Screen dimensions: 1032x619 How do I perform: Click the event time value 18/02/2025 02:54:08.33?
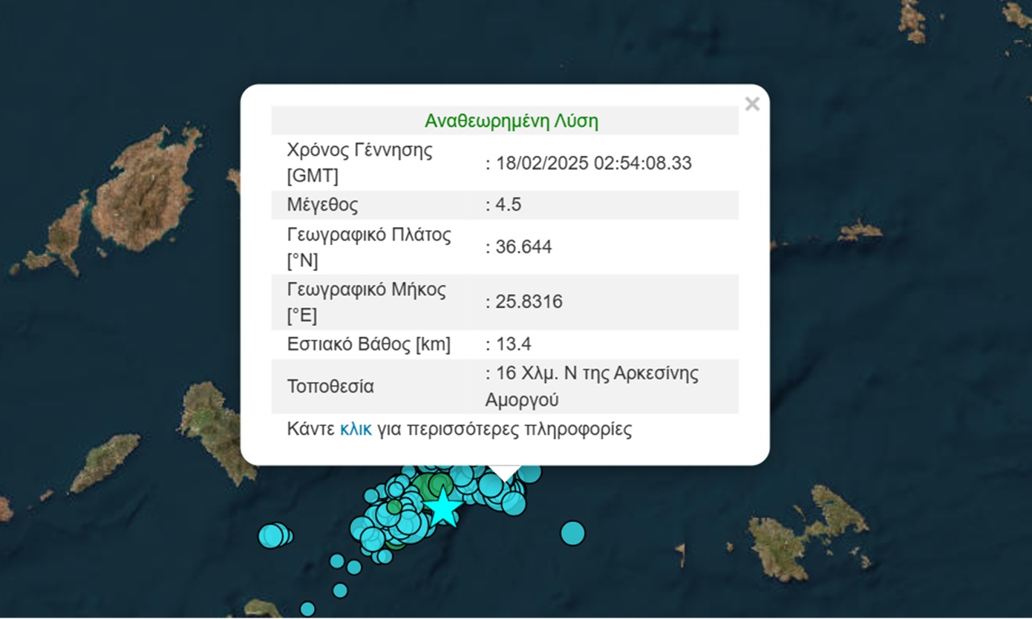click(592, 163)
